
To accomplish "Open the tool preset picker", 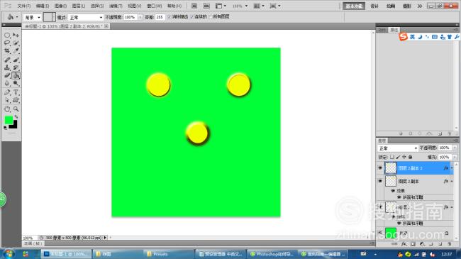I will (12, 17).
